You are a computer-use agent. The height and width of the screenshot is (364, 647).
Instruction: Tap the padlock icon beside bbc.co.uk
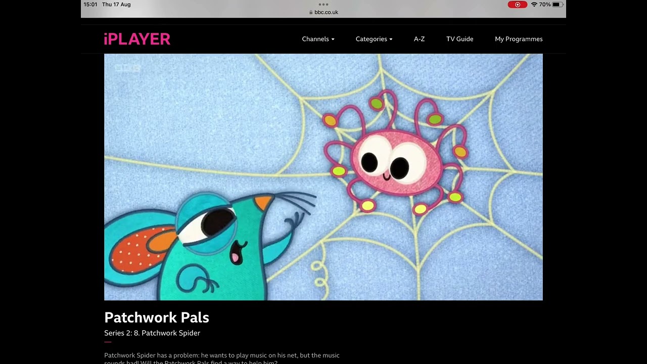[x=311, y=12]
